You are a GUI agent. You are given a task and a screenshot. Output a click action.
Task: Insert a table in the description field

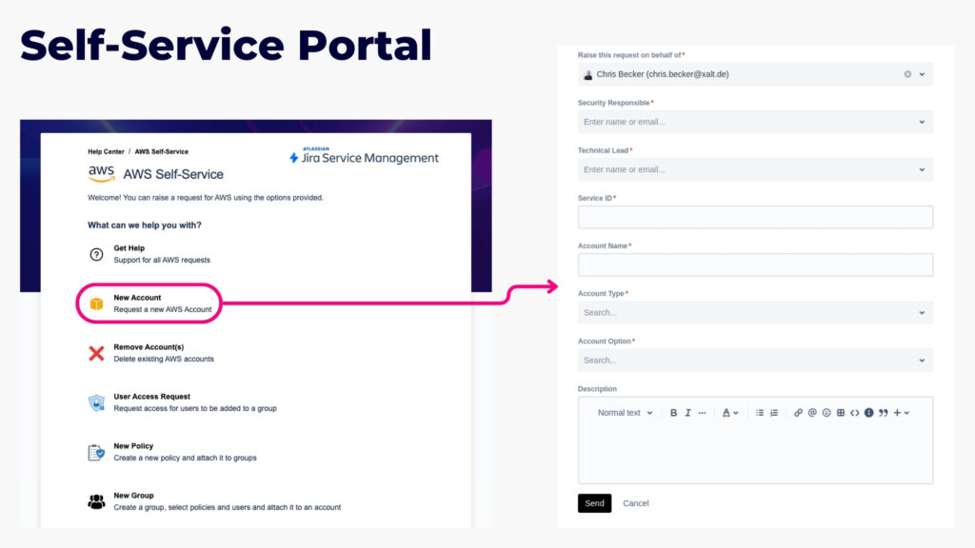[x=841, y=412]
